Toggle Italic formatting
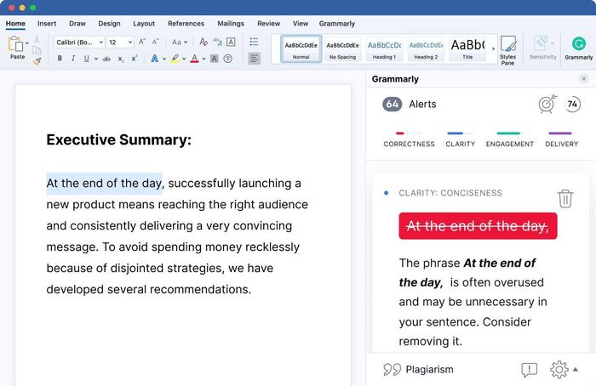This screenshot has width=596, height=386. point(73,59)
